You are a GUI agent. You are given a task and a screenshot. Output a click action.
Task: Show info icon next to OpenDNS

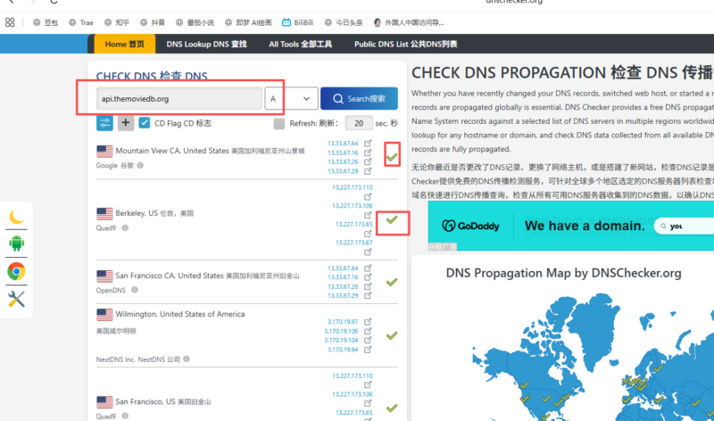135,290
